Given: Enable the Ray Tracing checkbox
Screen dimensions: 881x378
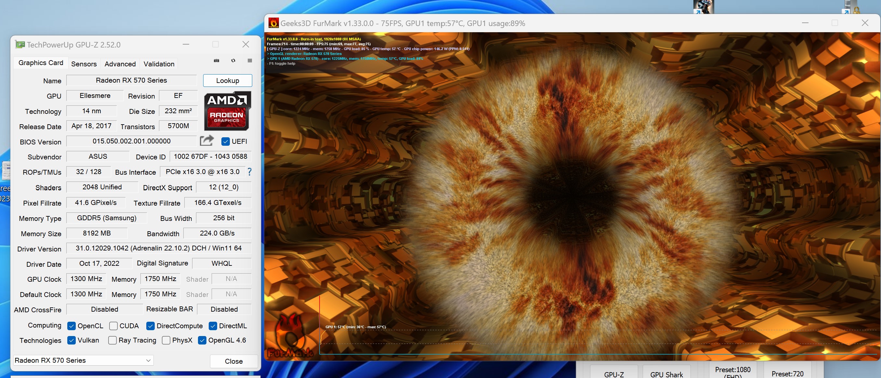Looking at the screenshot, I should [x=112, y=340].
